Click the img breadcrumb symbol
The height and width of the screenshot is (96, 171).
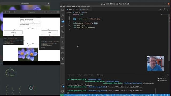84,13
